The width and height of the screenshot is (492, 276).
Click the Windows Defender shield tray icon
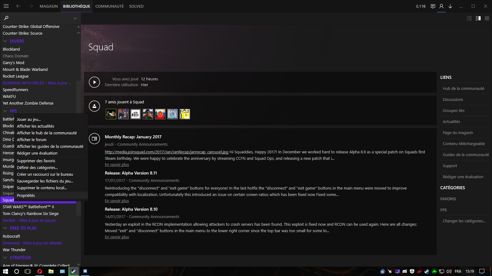point(412,271)
